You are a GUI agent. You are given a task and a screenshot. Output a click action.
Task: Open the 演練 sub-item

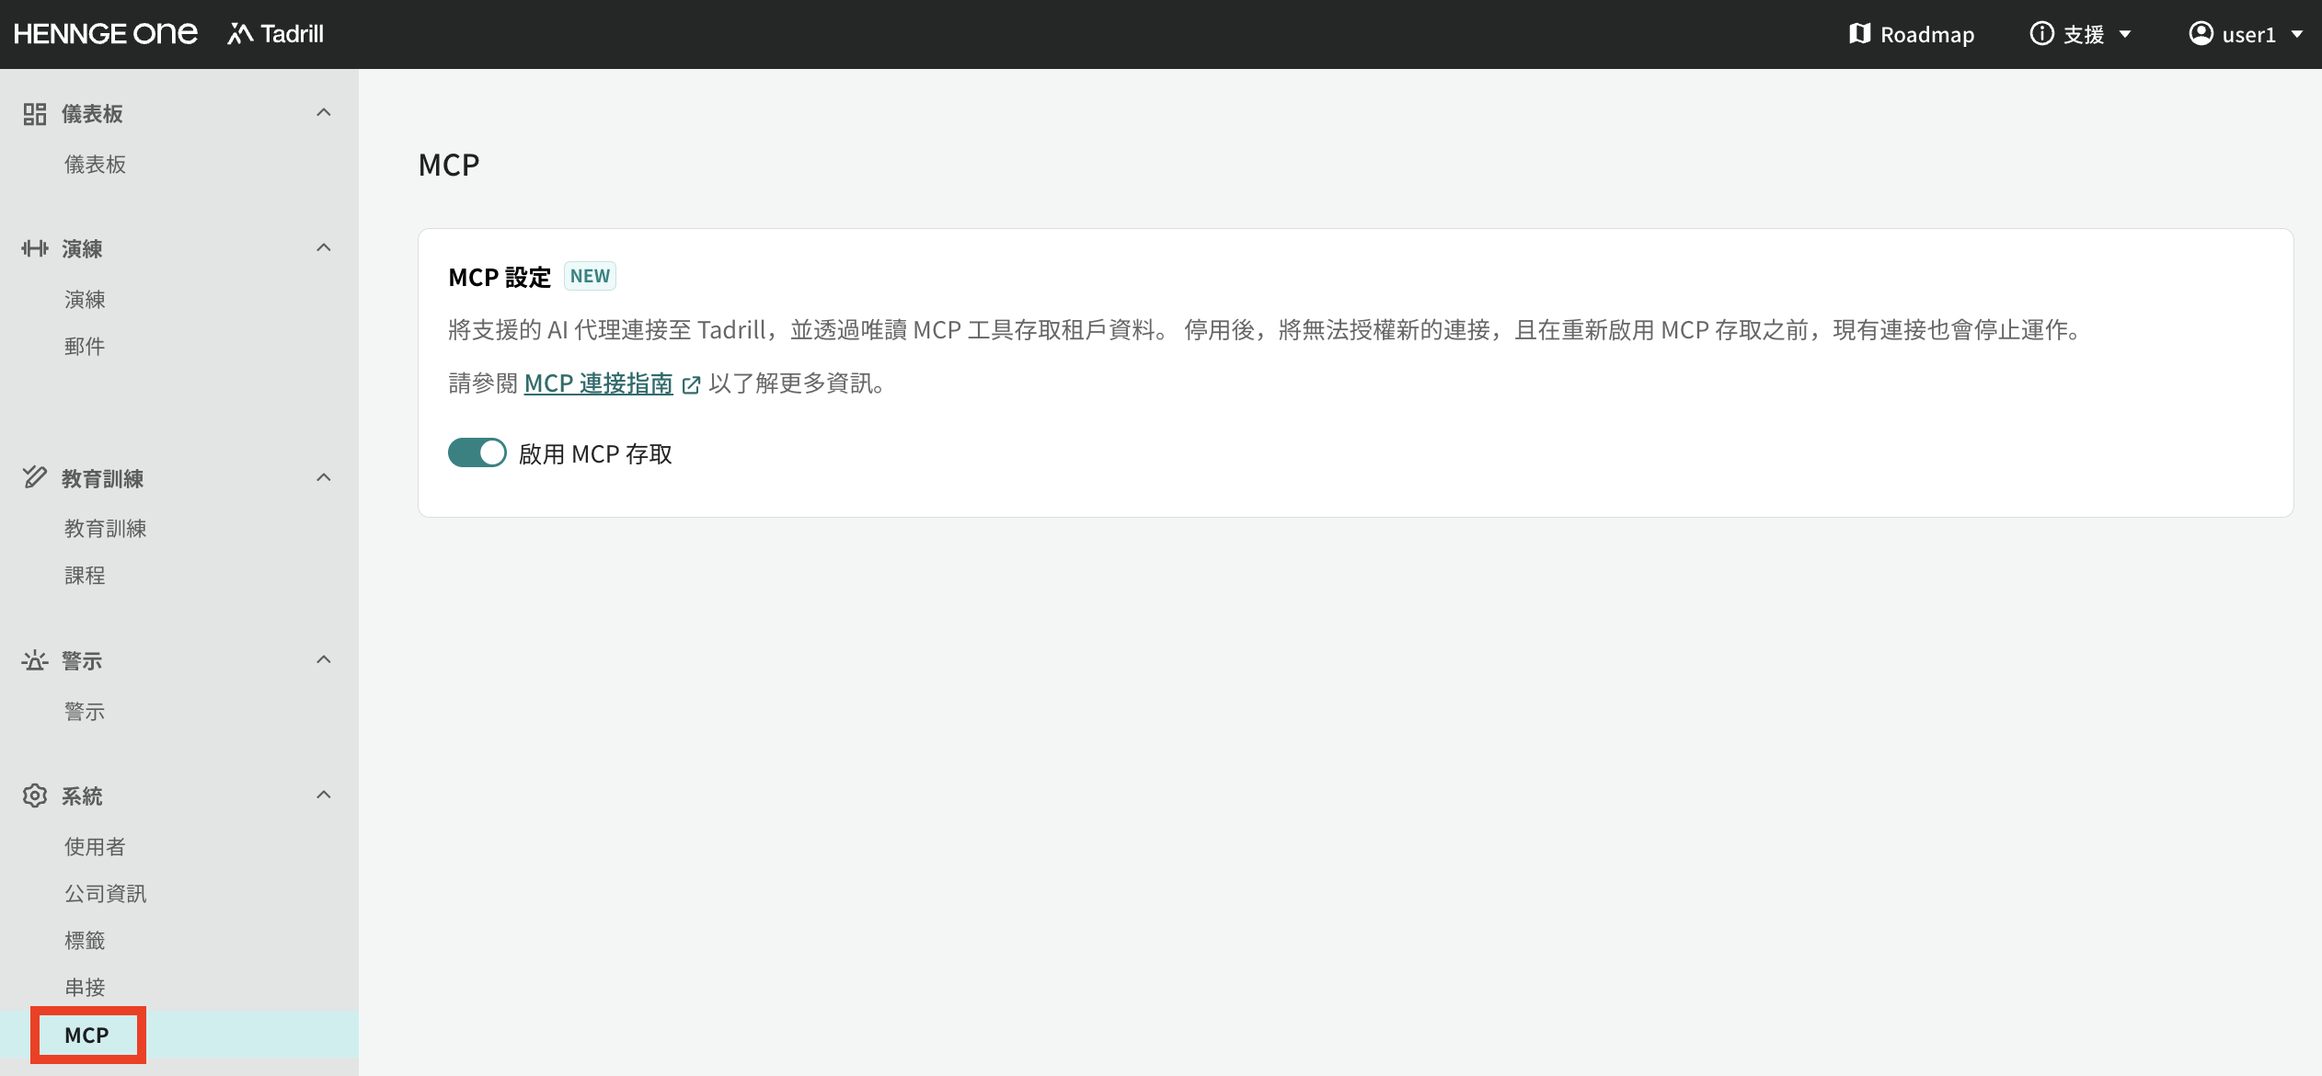pyautogui.click(x=86, y=300)
